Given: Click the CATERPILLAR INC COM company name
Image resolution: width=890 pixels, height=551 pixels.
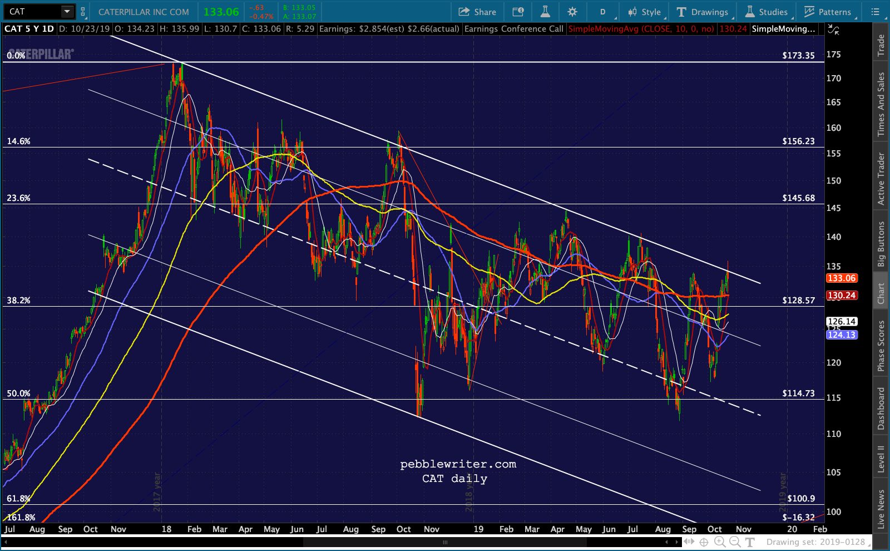Looking at the screenshot, I should (x=144, y=12).
